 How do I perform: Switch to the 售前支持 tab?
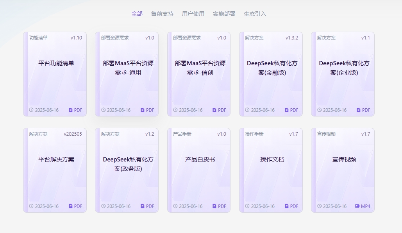[x=162, y=14]
